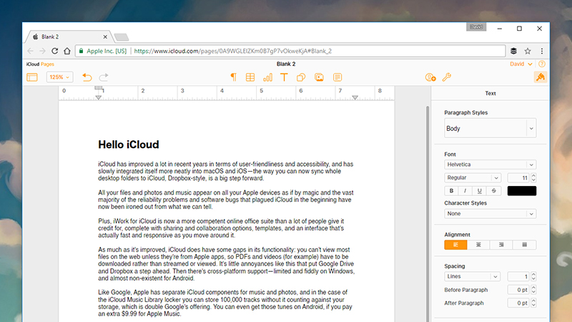Screen dimensions: 572x322
Task: Insert an image from the toolbar
Action: 319,77
